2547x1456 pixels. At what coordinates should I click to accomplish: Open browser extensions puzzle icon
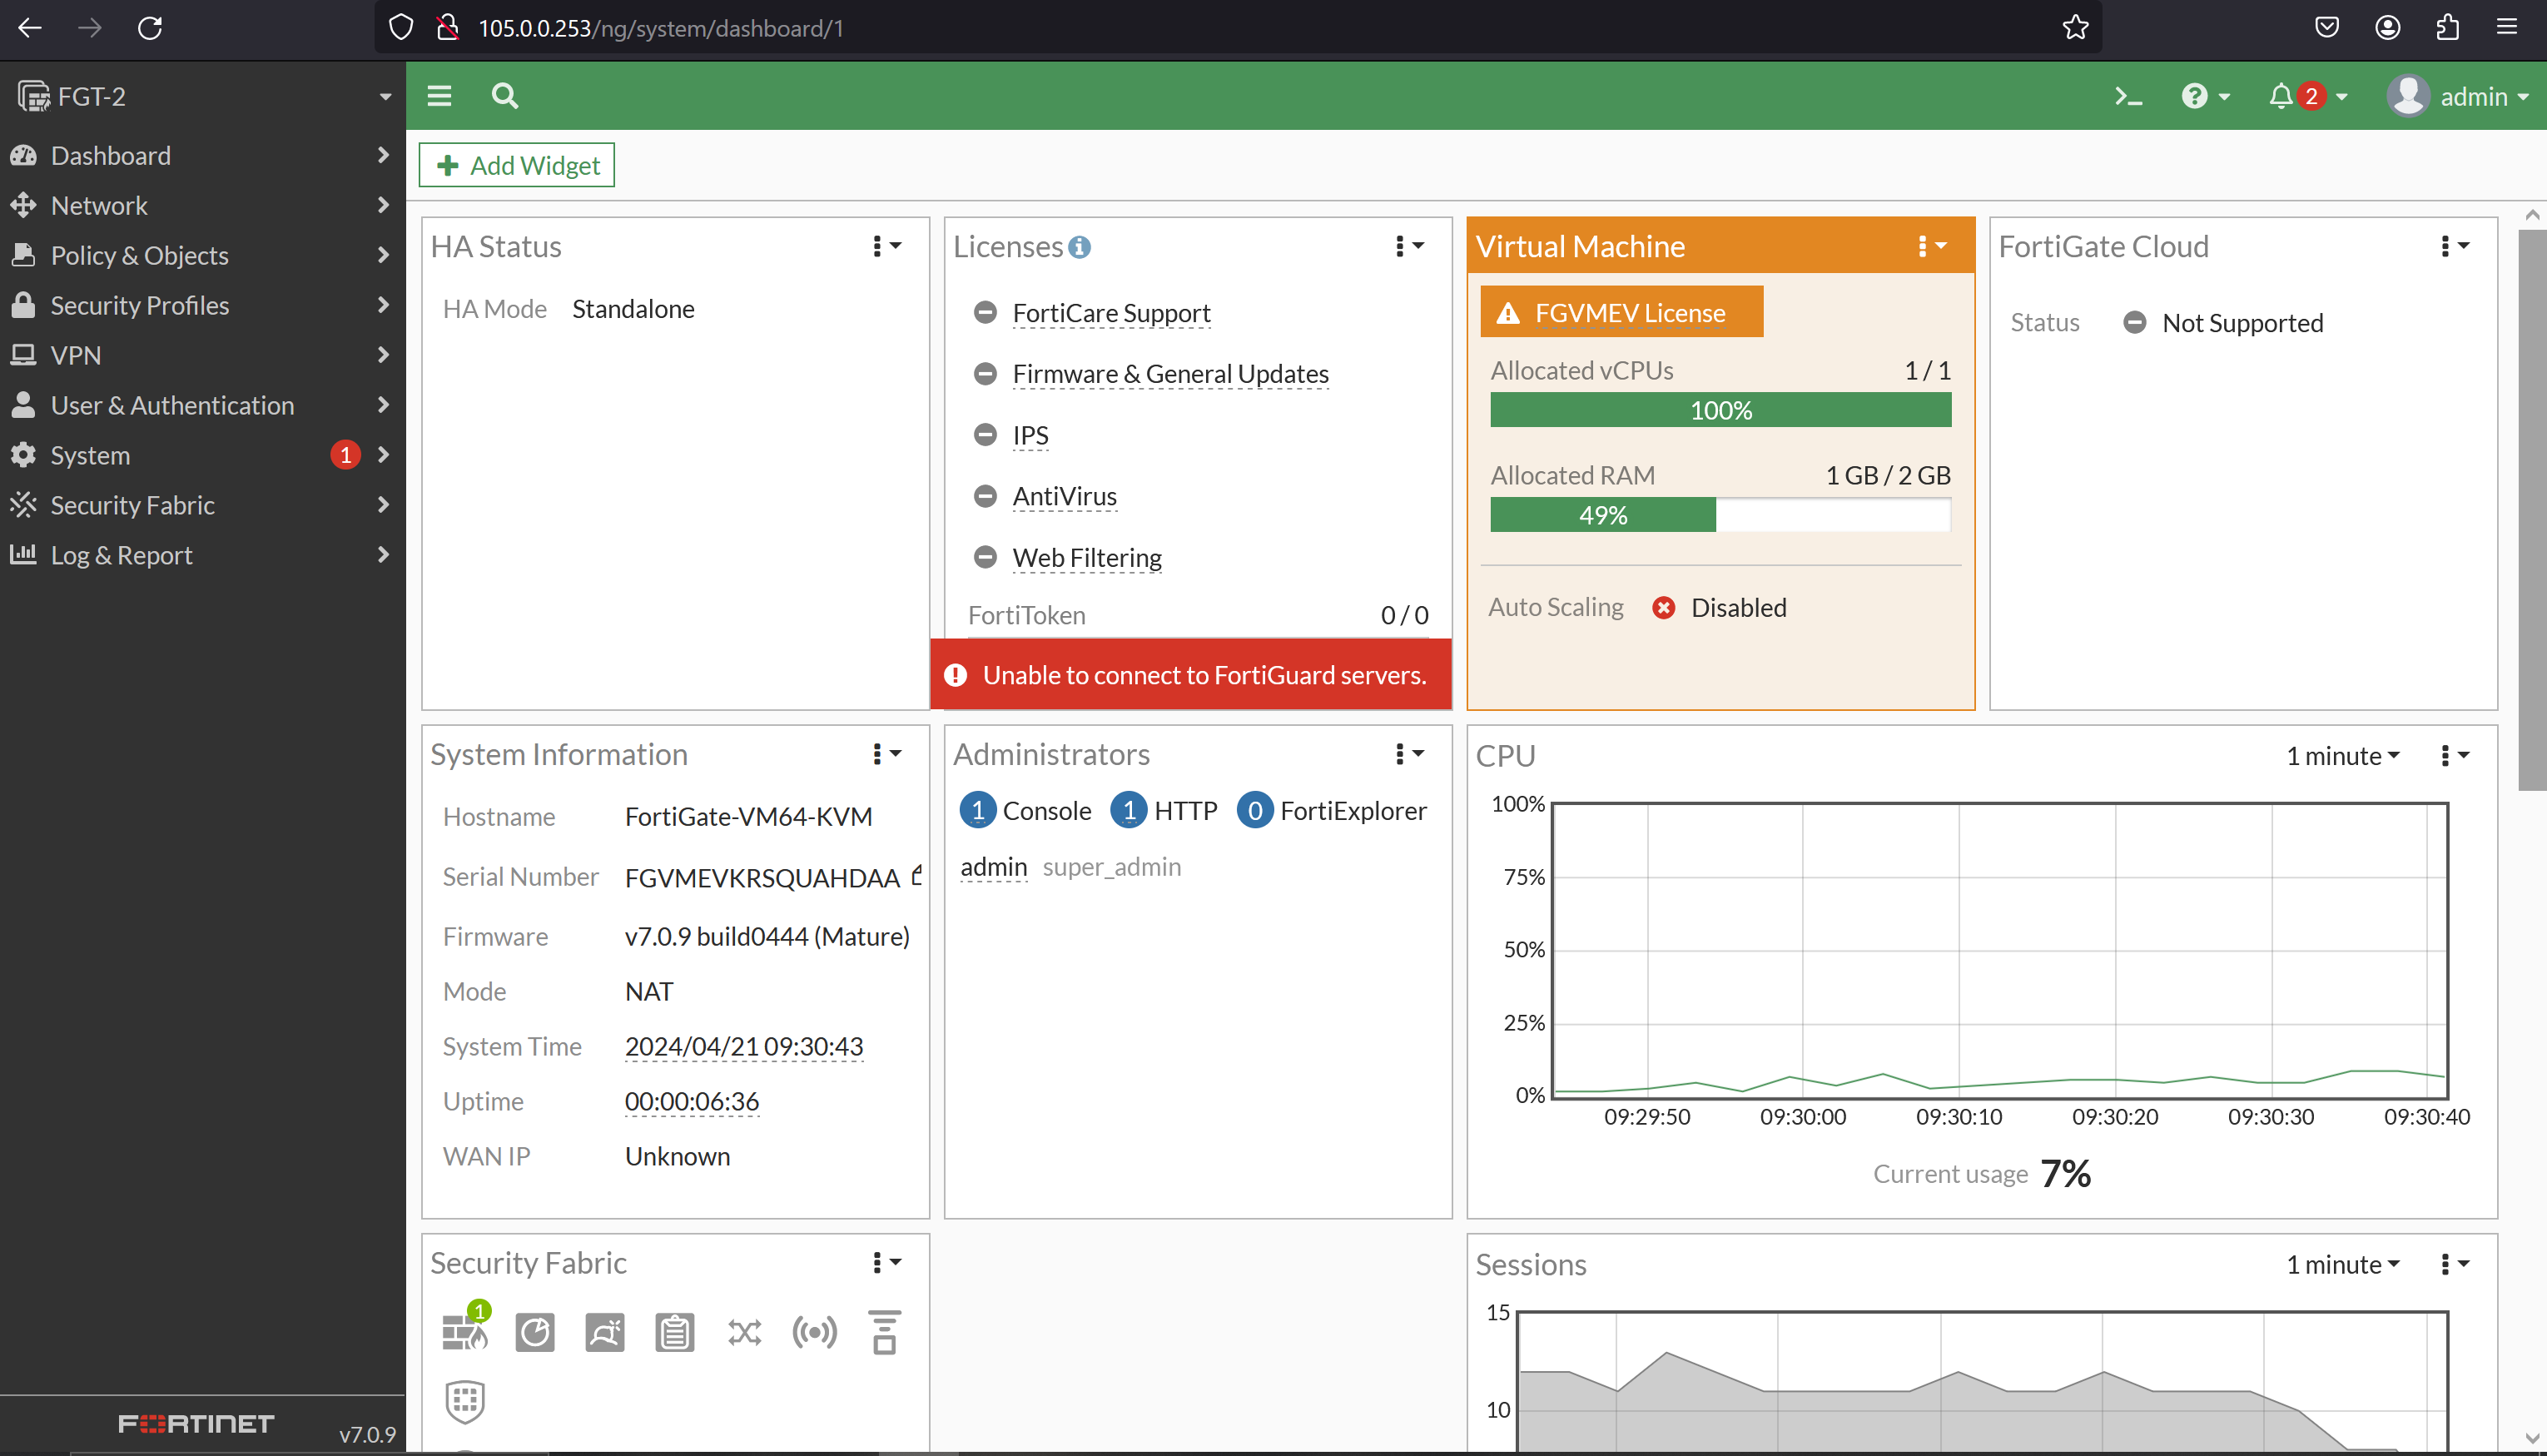2447,28
